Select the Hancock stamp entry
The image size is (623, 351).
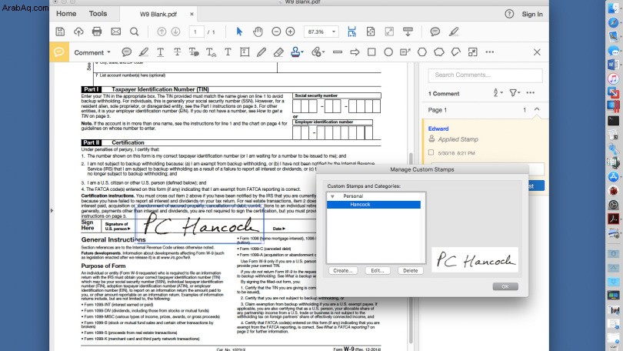click(x=374, y=204)
